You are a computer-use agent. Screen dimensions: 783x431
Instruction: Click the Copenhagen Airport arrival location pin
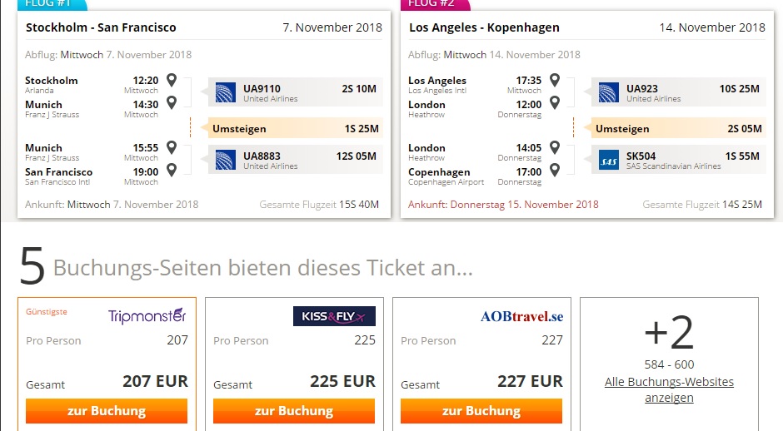pyautogui.click(x=554, y=170)
